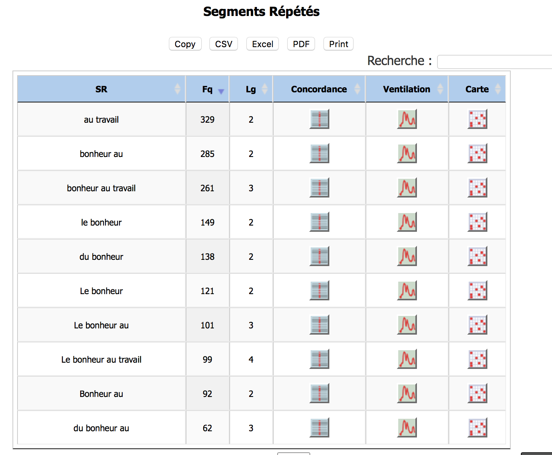
Task: Show ventilation graph for 'Le bonheur au'
Action: point(407,325)
